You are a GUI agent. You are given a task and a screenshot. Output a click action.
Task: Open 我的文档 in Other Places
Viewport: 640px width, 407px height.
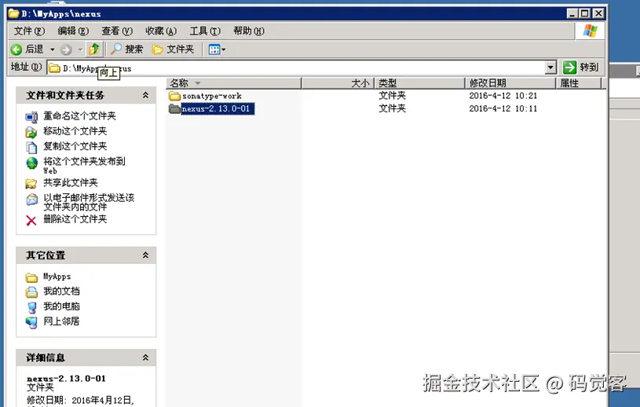[61, 291]
